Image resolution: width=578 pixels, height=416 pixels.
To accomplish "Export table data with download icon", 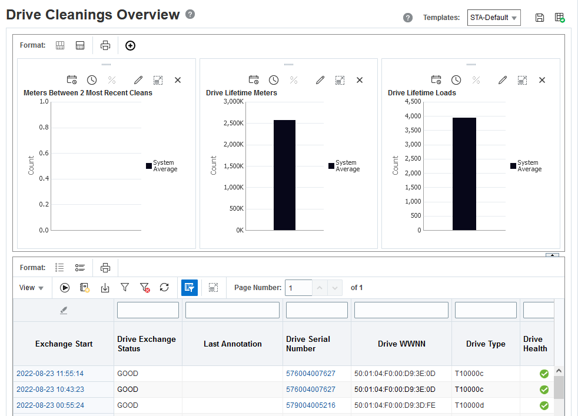I will tap(105, 288).
